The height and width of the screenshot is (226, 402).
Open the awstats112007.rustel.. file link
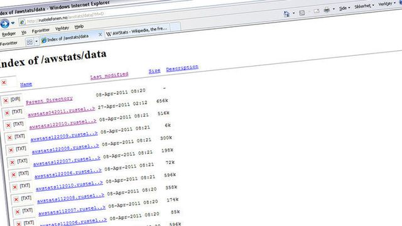click(x=72, y=211)
